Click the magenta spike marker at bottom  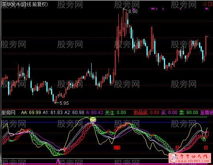58,161
